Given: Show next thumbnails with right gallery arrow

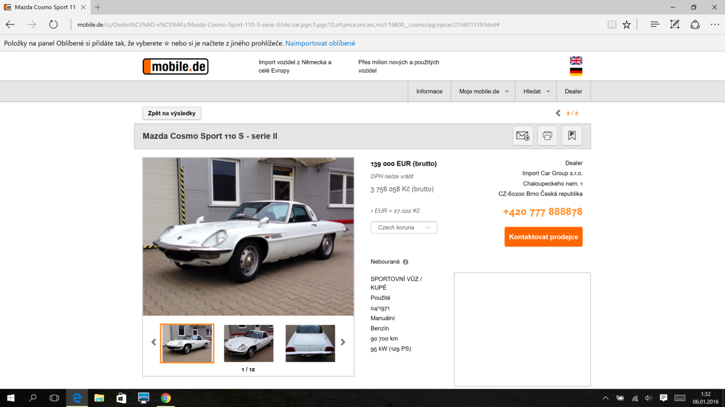Looking at the screenshot, I should pos(343,342).
